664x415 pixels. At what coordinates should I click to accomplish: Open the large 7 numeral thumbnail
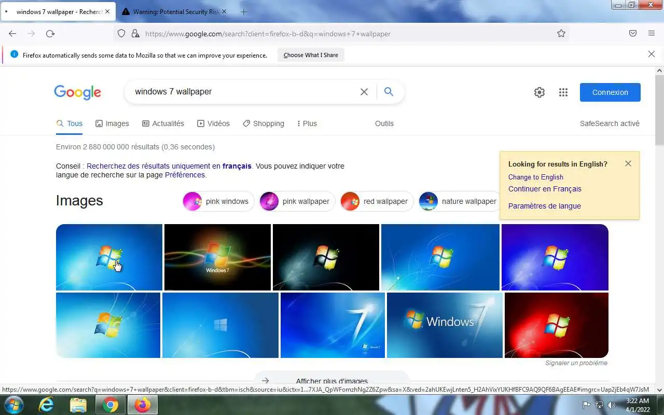333,325
